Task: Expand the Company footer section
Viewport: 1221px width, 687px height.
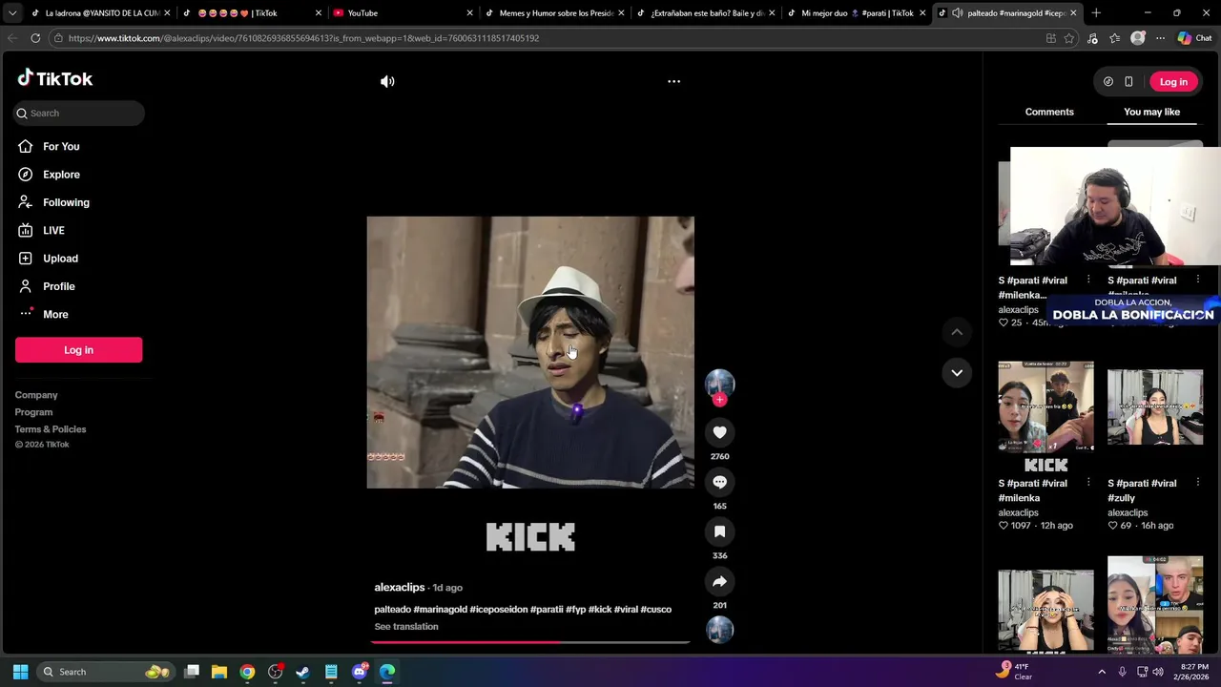Action: coord(36,395)
